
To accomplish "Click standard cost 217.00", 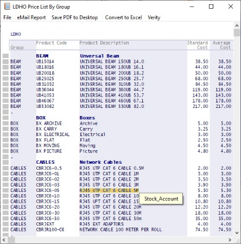I will click(200, 106).
